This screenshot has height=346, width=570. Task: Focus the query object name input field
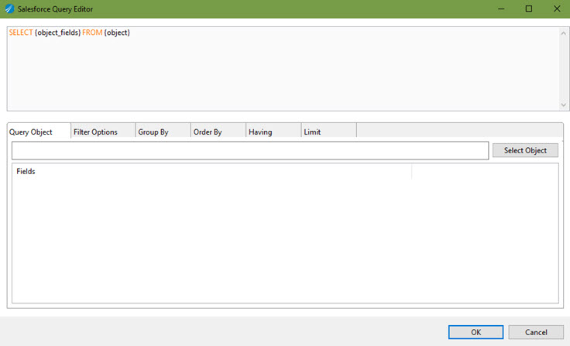coord(250,150)
